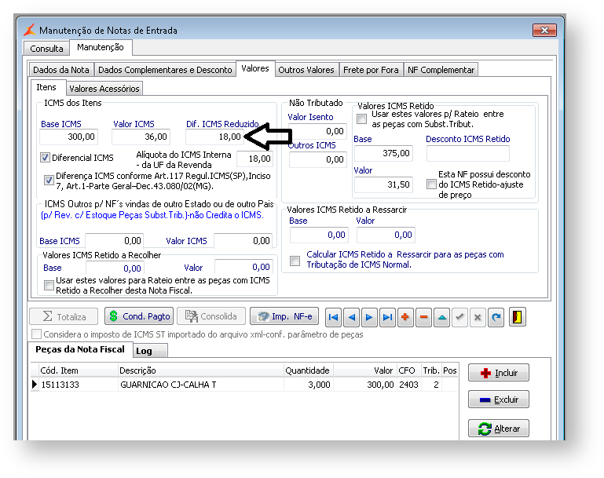
Task: Click the Incluir button
Action: [498, 373]
